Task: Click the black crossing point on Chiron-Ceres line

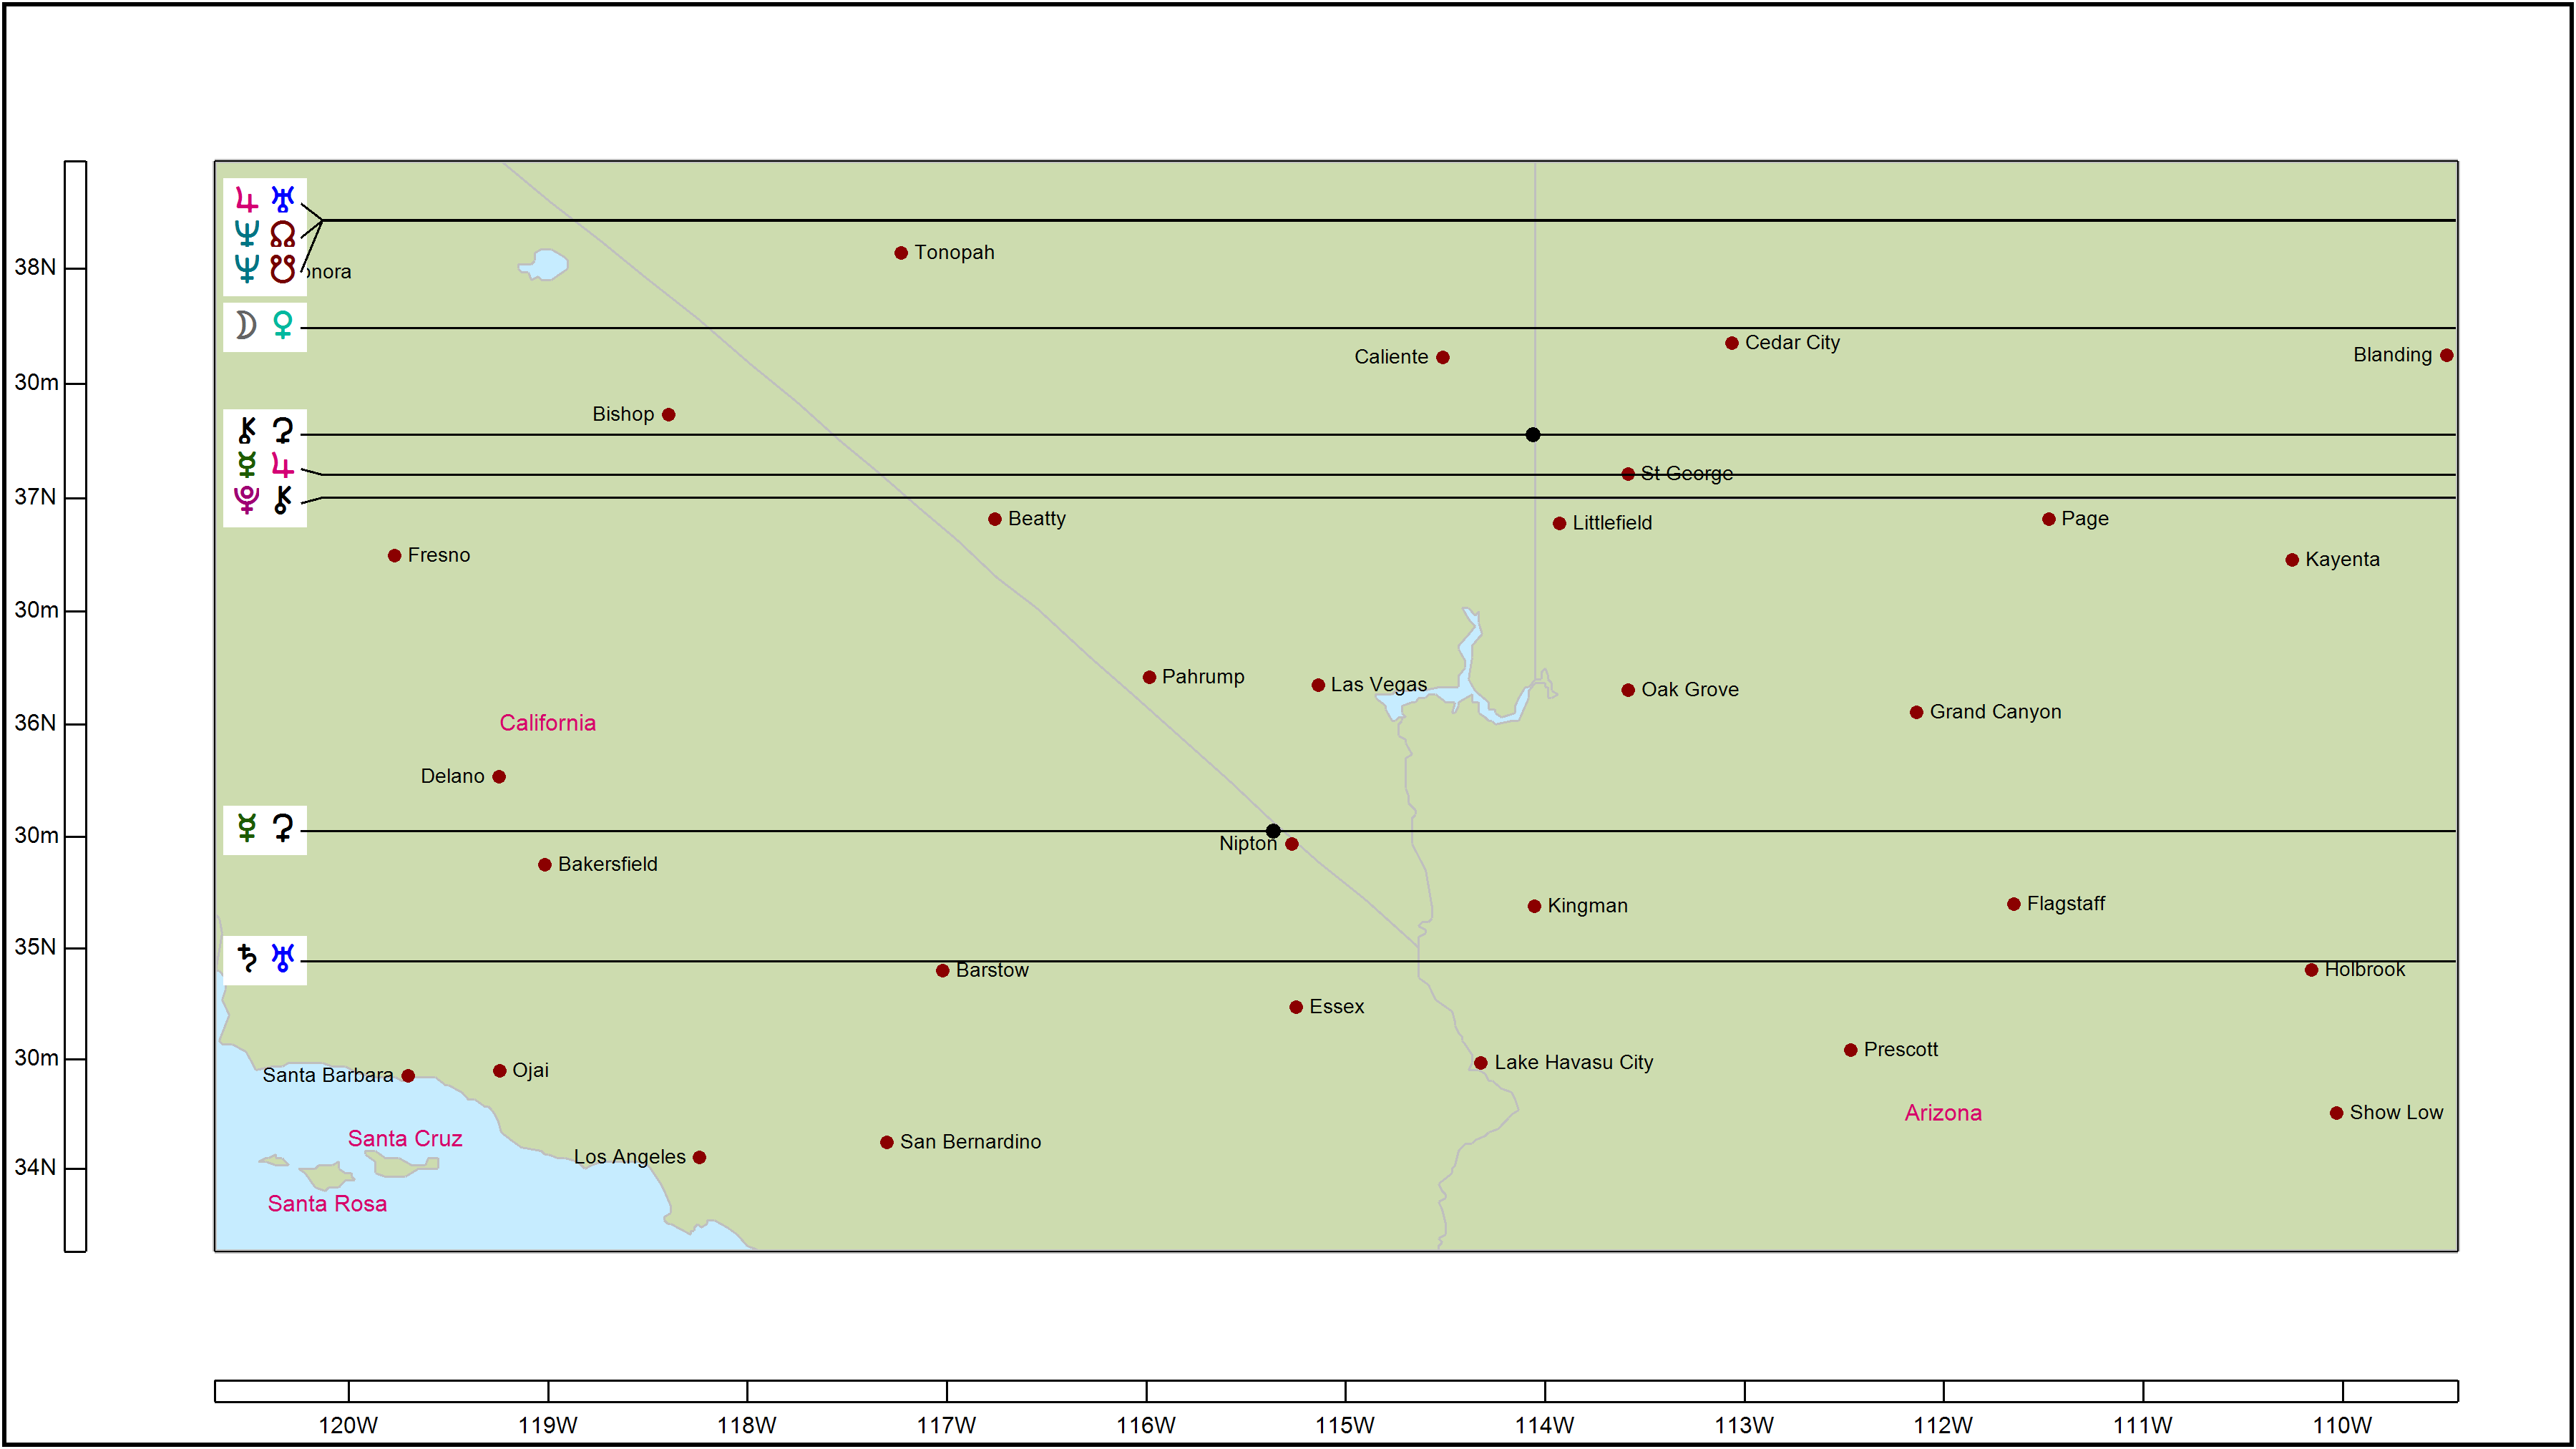Action: (x=1533, y=434)
